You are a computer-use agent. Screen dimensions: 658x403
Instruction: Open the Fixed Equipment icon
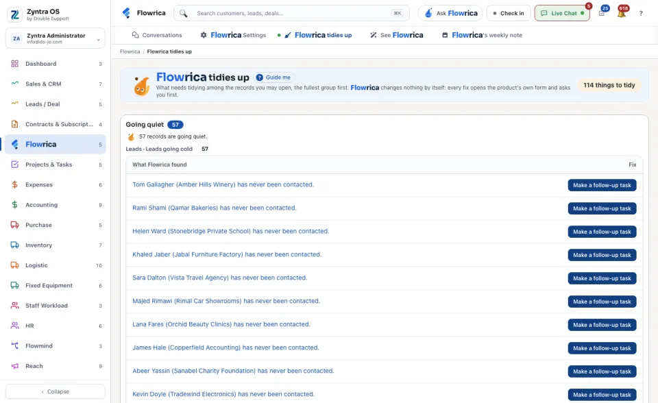point(14,285)
